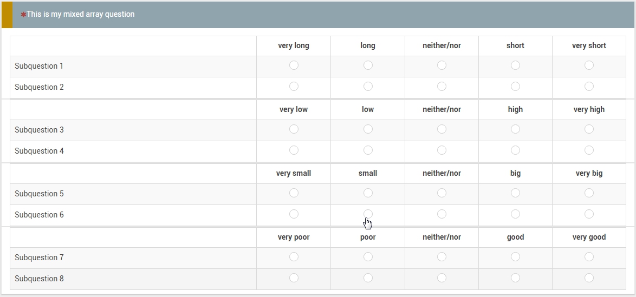Mark Subquestion 4 as "very high"
Viewport: 636px width, 297px height.
[x=589, y=150]
